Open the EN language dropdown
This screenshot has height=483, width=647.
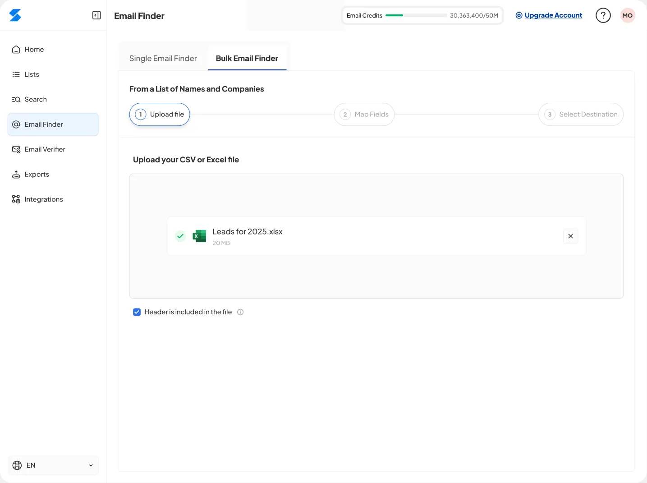(53, 465)
